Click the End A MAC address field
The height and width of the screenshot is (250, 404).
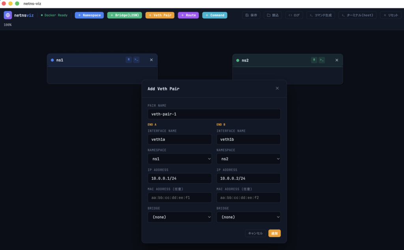tap(180, 197)
